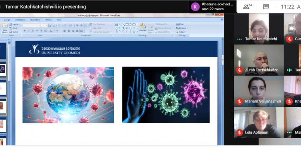This screenshot has width=301, height=148.
Task: Click Lela Aptsiauri's muted microphone indicator
Action: coord(240,132)
